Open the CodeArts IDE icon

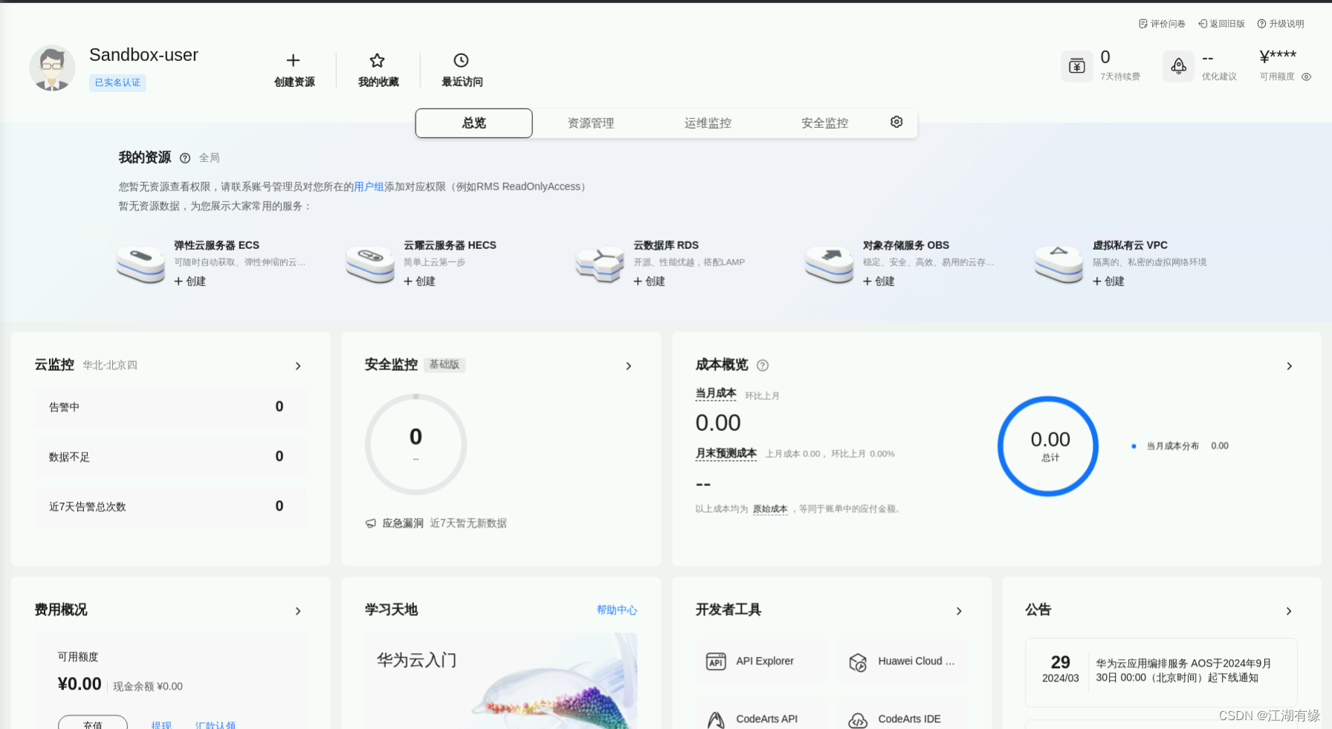point(858,719)
